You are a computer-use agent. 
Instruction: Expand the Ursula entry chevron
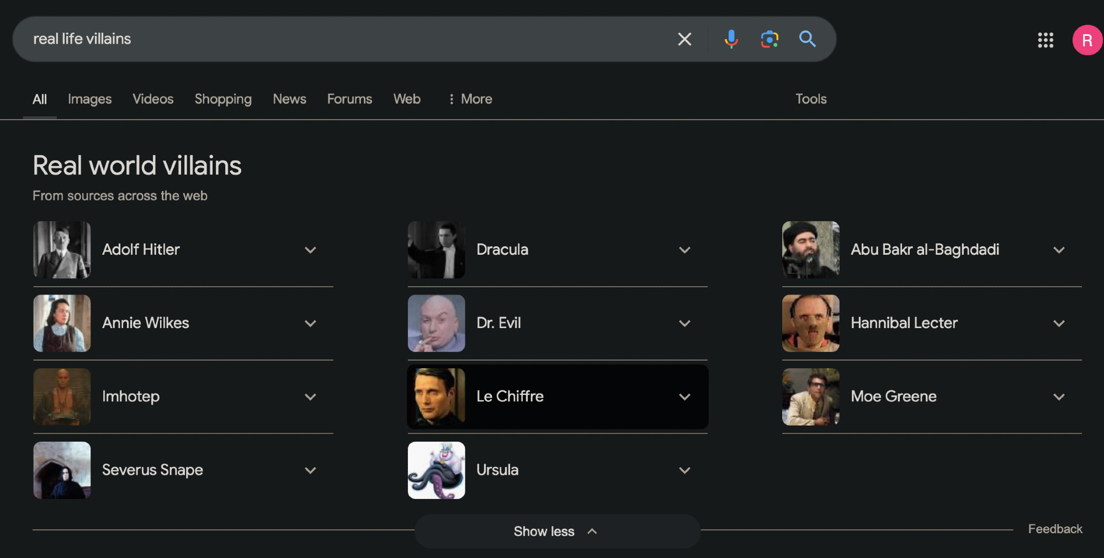click(x=684, y=470)
